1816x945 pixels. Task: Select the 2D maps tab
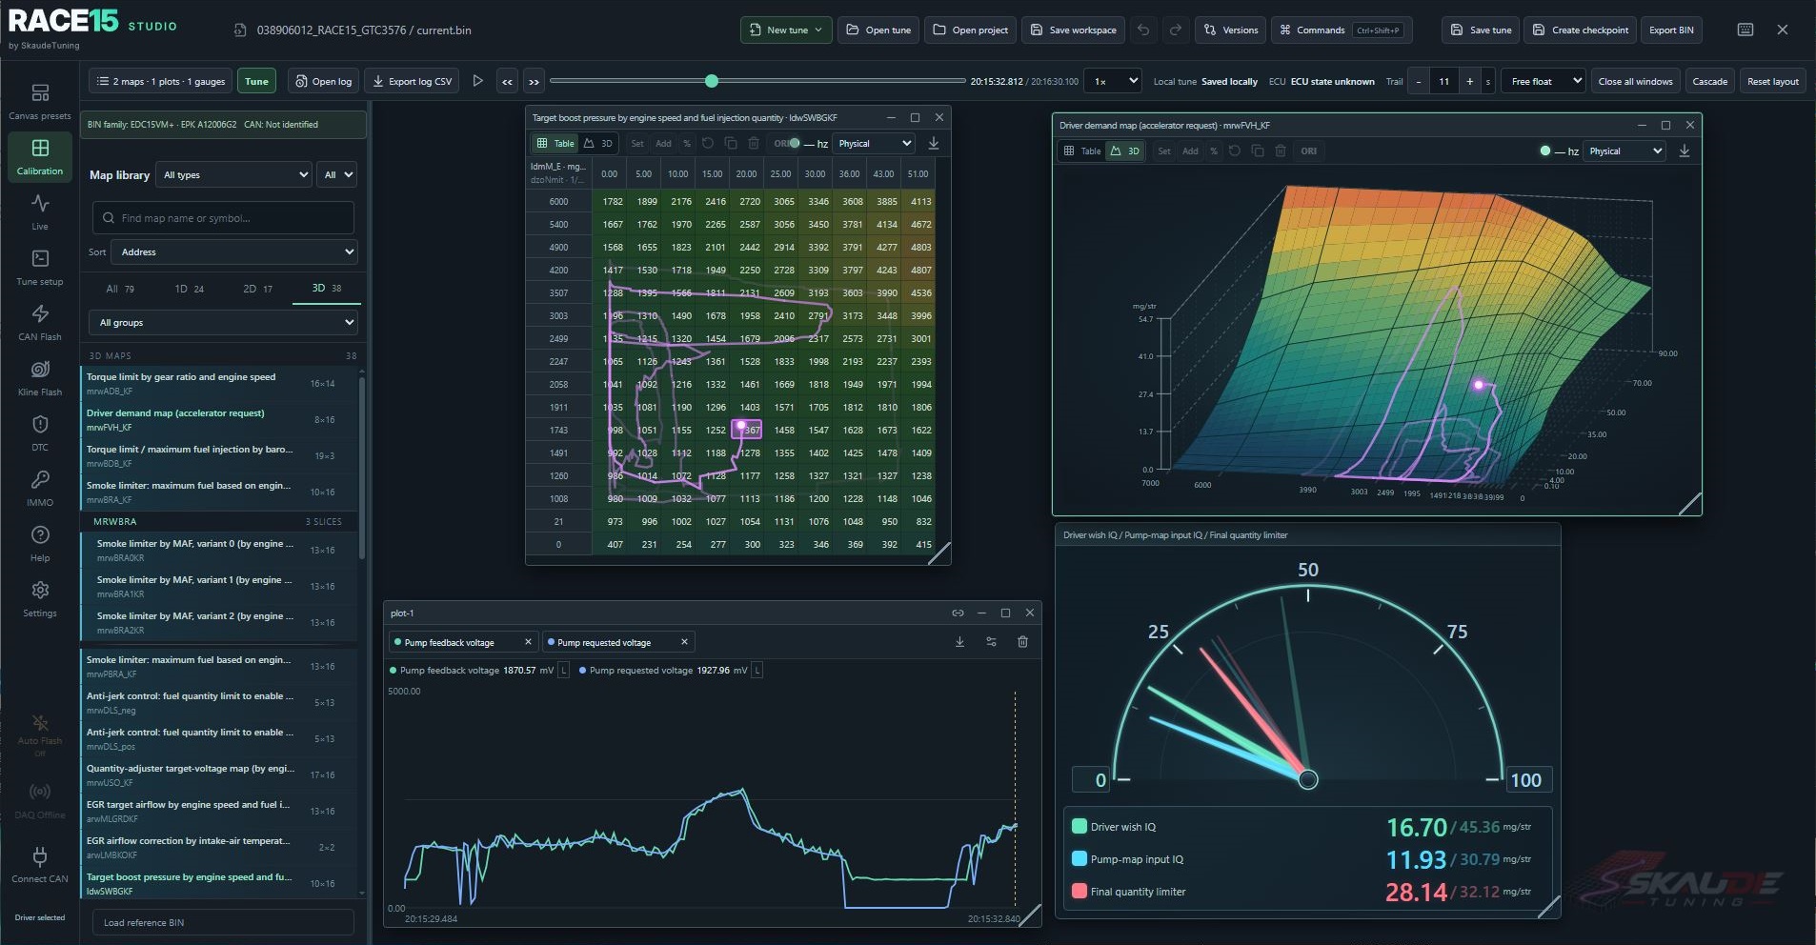point(257,289)
